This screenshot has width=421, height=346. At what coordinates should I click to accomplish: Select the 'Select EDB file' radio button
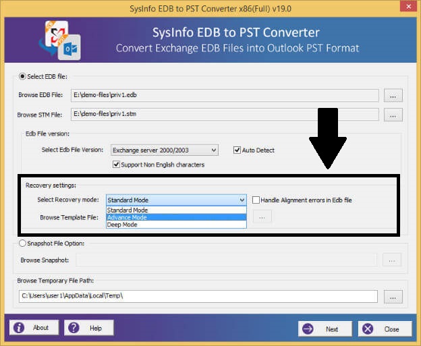pyautogui.click(x=22, y=76)
